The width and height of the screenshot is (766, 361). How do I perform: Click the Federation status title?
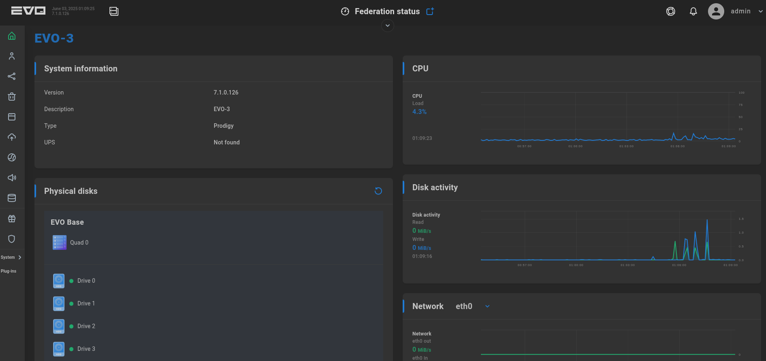[387, 11]
